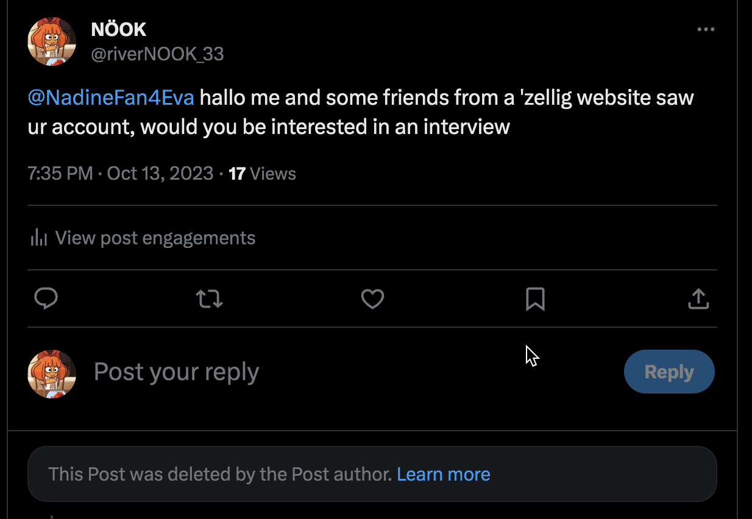Open the Learn more link
The width and height of the screenshot is (752, 519).
443,474
